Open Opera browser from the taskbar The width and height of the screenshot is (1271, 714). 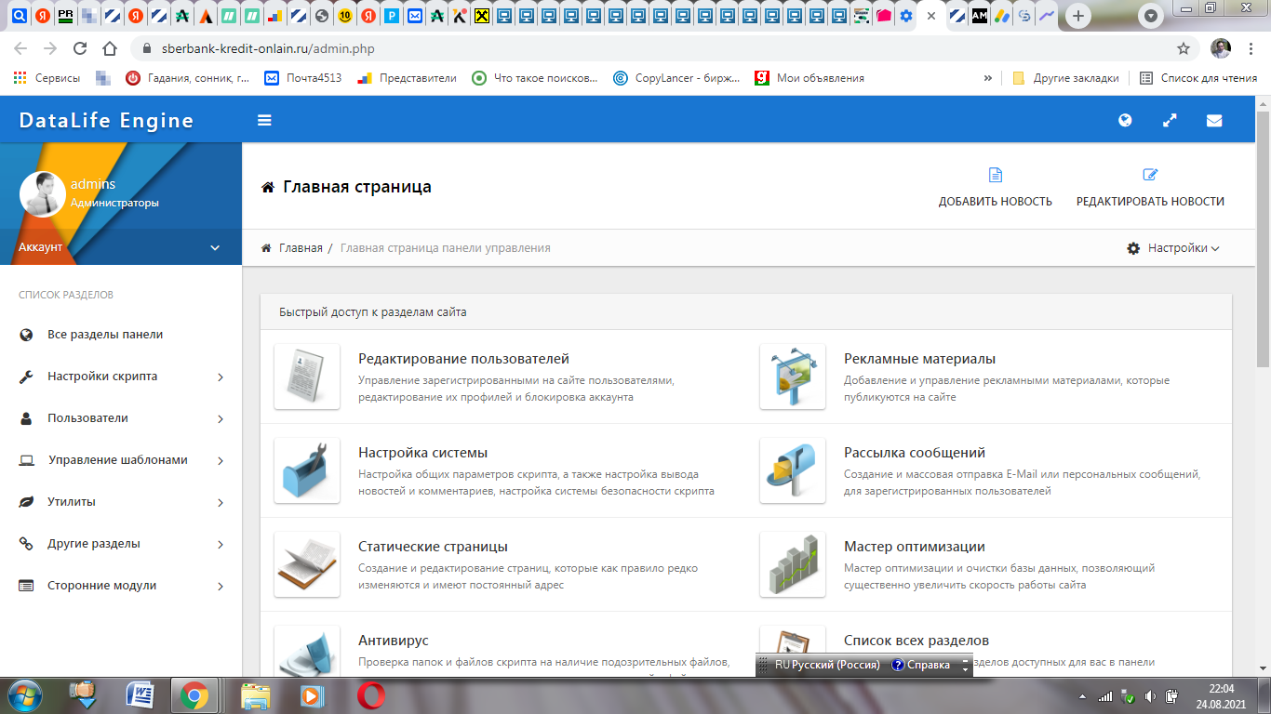pyautogui.click(x=371, y=695)
